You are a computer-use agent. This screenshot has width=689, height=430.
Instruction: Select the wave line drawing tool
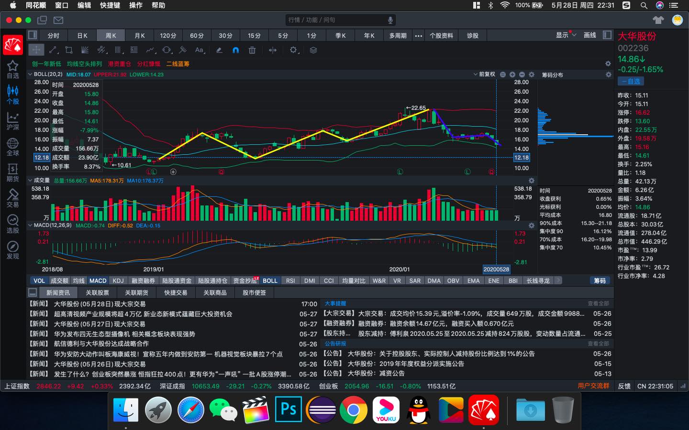151,50
